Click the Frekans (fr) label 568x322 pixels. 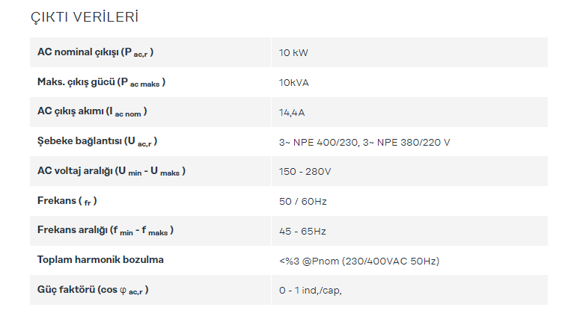pos(67,201)
